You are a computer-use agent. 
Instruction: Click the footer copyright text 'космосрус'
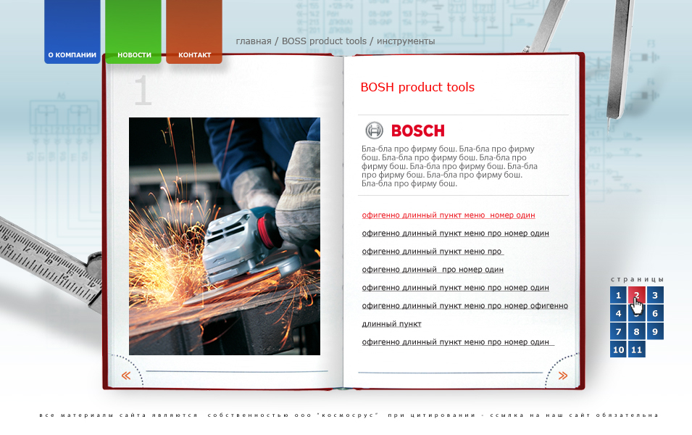pos(348,415)
